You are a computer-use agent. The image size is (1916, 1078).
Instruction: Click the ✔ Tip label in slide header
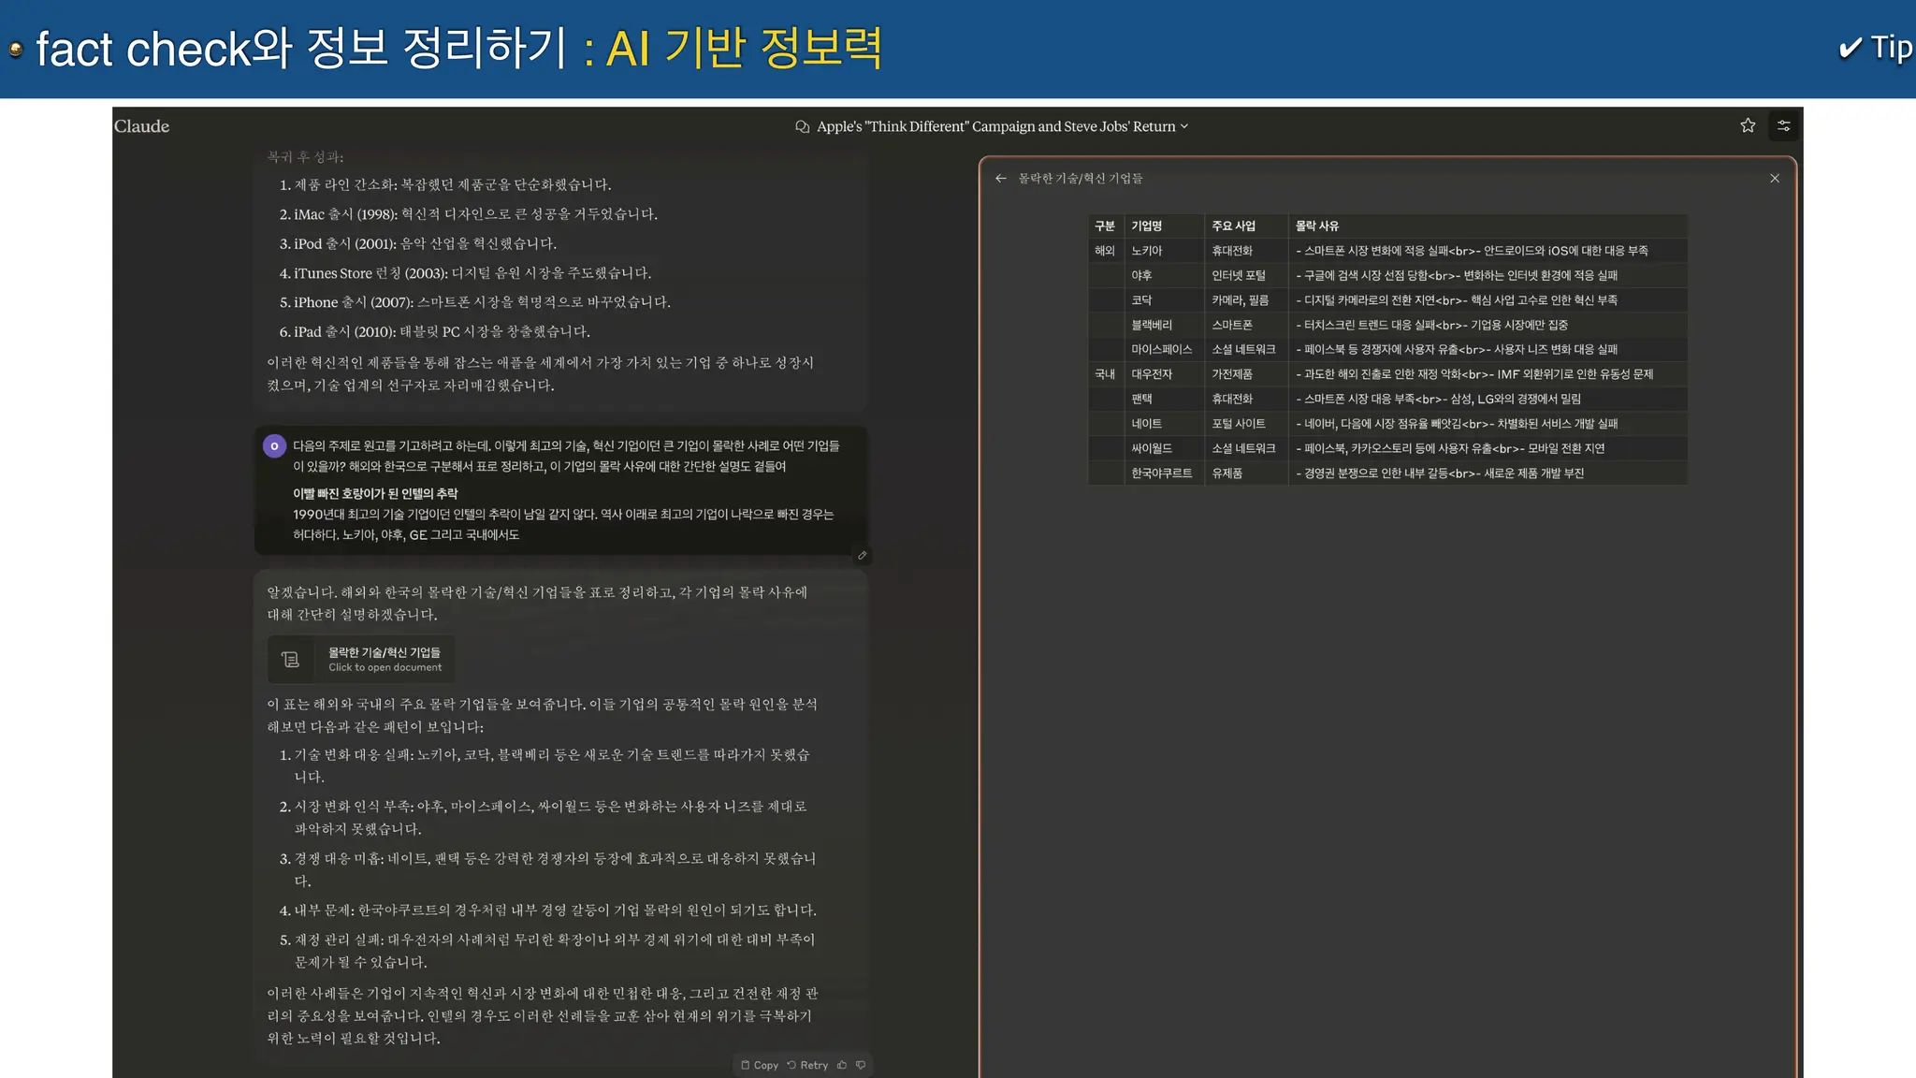(x=1875, y=48)
